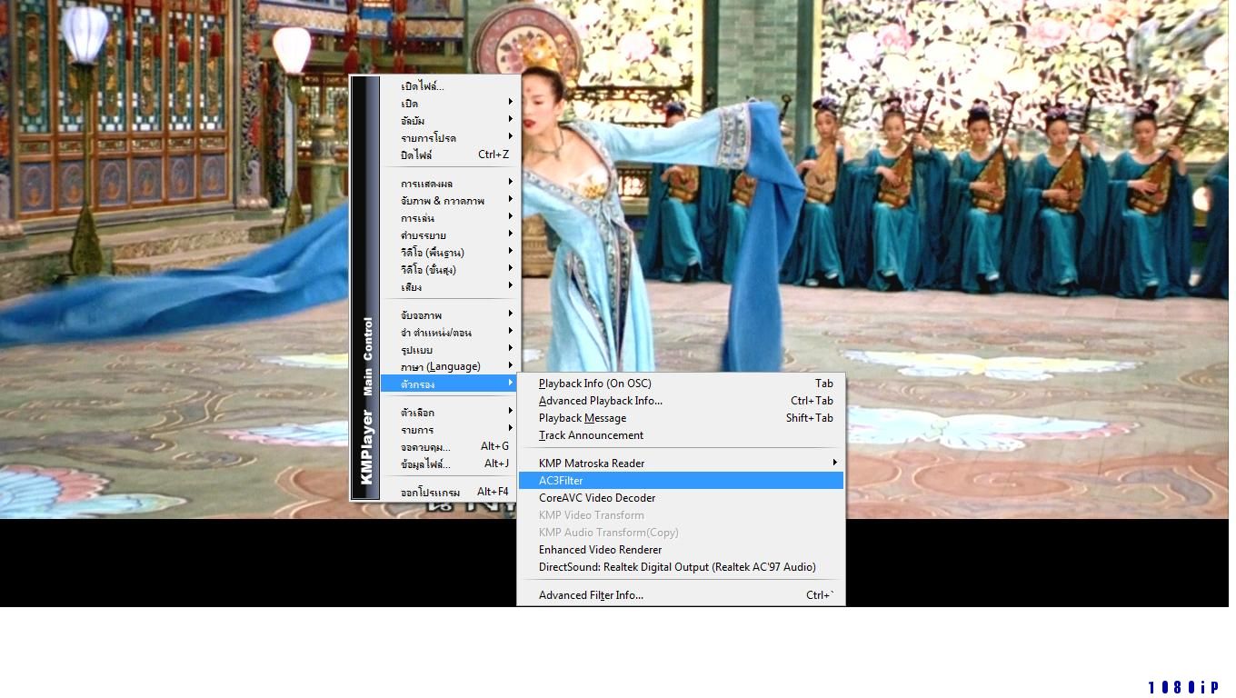Expand the เสียง audio submenu arrow
The height and width of the screenshot is (698, 1236).
(511, 286)
